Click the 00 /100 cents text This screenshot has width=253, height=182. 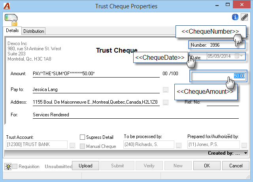[x=170, y=74]
